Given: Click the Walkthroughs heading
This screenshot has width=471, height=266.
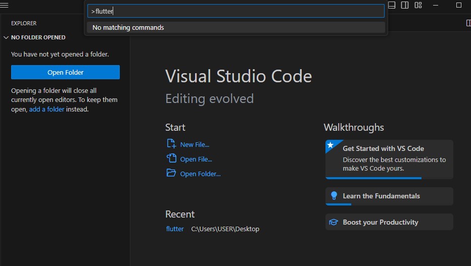Looking at the screenshot, I should (x=354, y=128).
